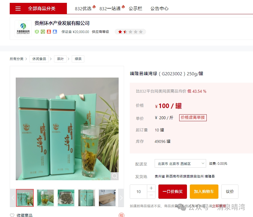Open the 公告中心 menu item
253x217 pixels.
coord(160,9)
